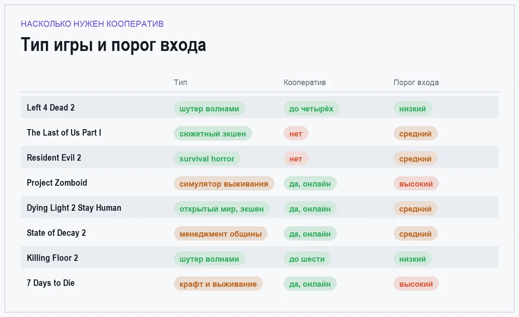The image size is (519, 317).
Task: Select the game name "The Last of Us Part I"
Action: [64, 133]
